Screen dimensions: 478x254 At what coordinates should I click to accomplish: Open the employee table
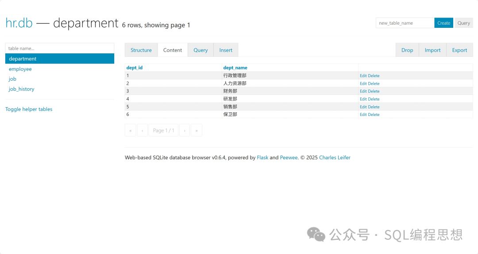(20, 69)
